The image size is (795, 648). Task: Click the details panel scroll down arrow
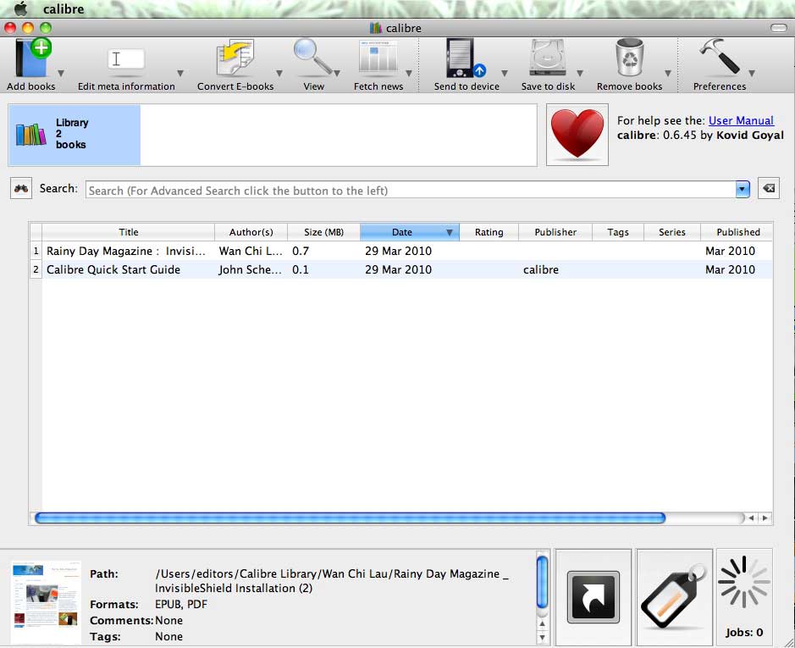tap(542, 637)
